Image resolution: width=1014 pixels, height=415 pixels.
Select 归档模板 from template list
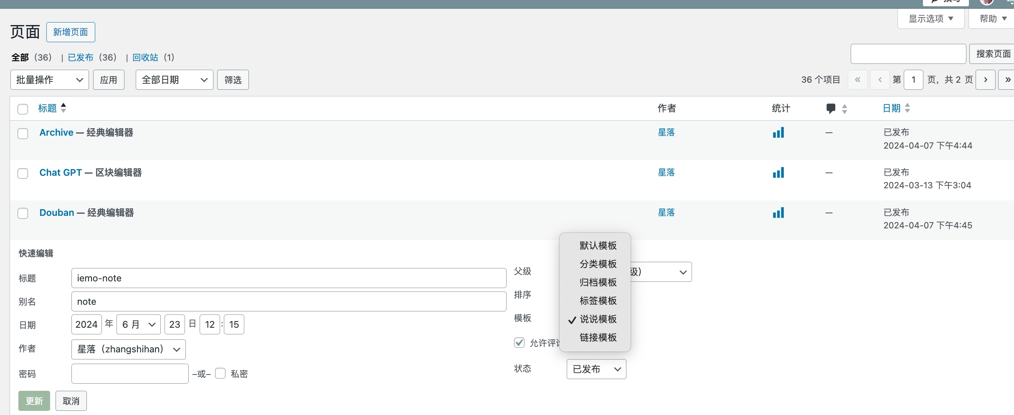coord(598,282)
